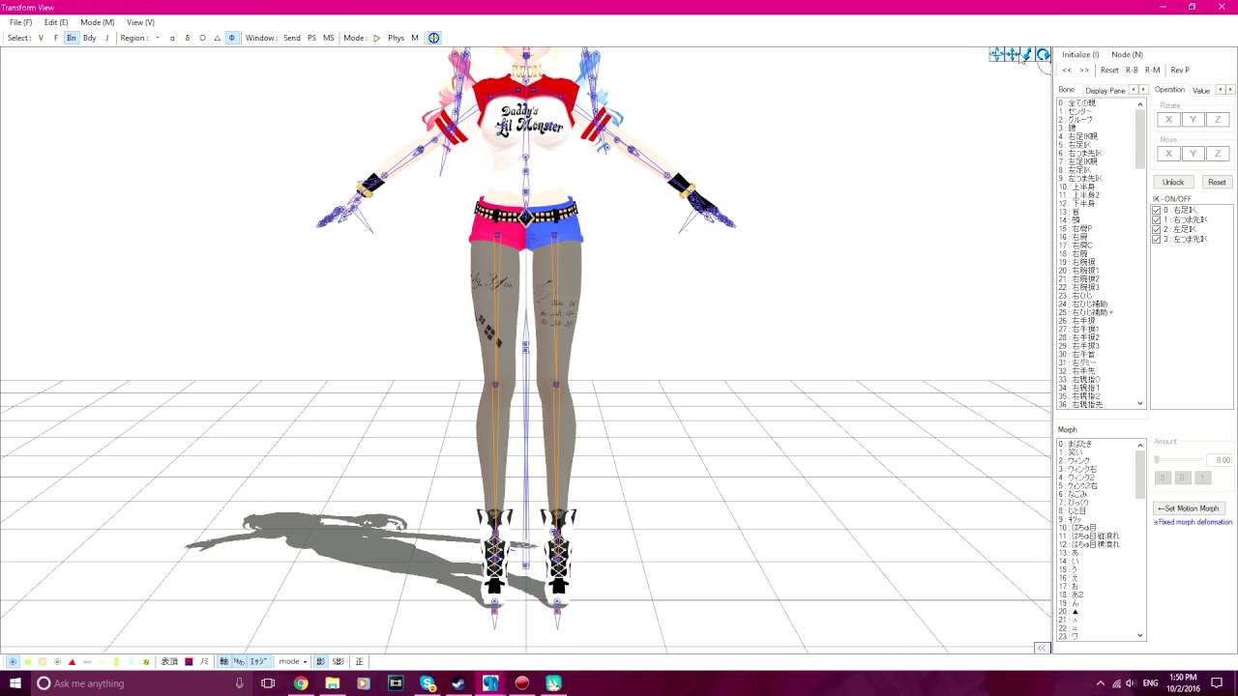This screenshot has height=696, width=1238.
Task: Open the View (V) menu
Action: click(140, 22)
